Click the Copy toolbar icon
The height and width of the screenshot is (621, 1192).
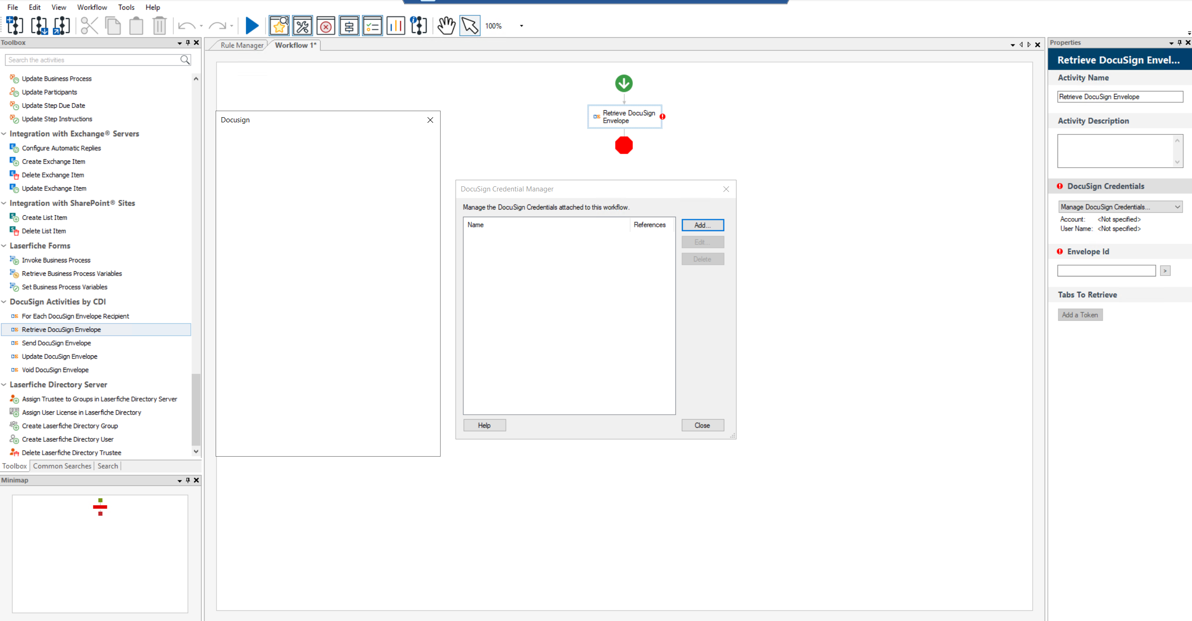click(x=113, y=26)
